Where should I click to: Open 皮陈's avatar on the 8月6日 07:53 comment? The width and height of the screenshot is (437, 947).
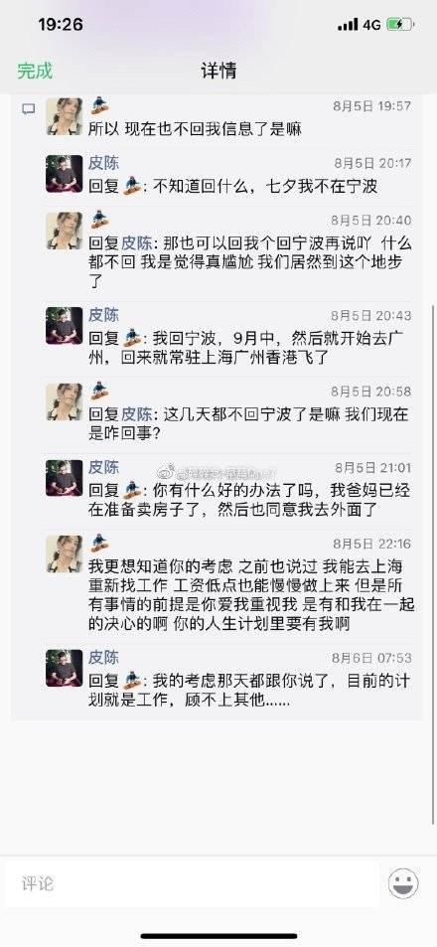64,668
